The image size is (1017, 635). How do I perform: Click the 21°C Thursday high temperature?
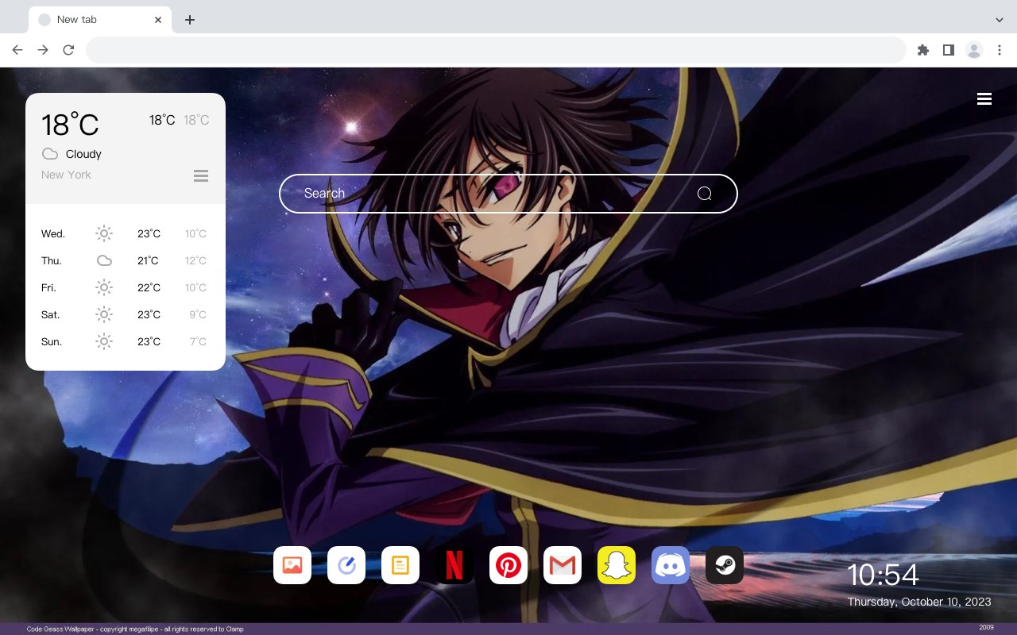[148, 260]
